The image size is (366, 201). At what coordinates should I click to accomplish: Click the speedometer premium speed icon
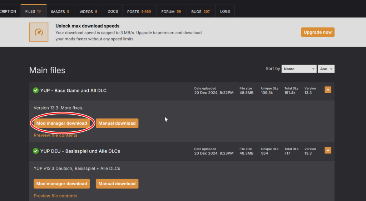click(39, 32)
